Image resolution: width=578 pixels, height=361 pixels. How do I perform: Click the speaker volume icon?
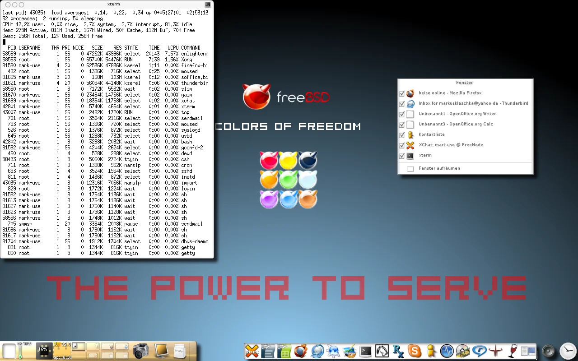point(548,351)
